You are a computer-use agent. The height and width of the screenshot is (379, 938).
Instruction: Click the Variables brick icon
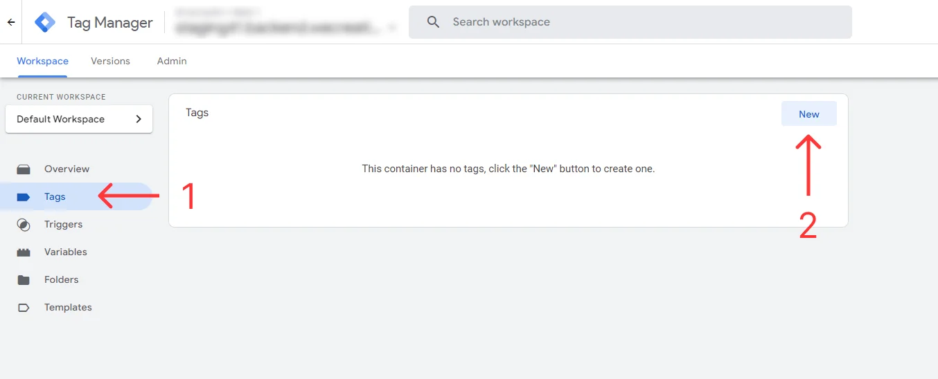point(24,252)
